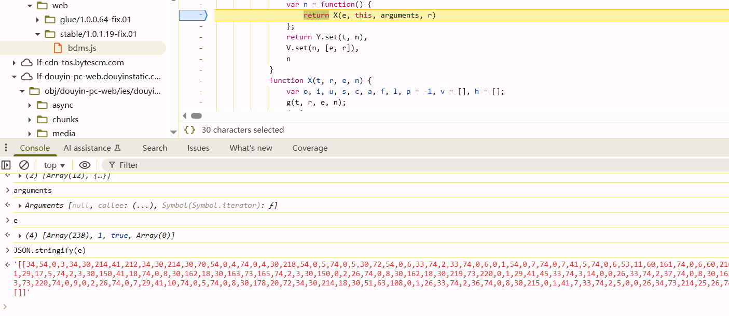This screenshot has height=316, width=729.
Task: Click the pretty-print curly braces icon
Action: tap(190, 130)
